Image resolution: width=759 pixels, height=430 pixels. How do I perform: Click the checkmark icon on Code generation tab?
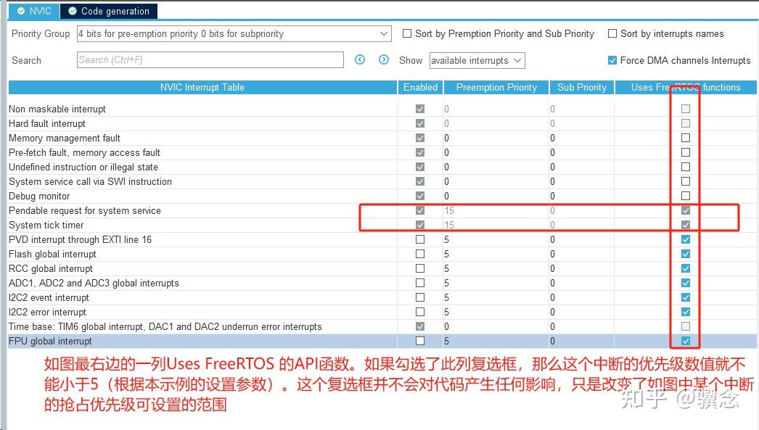(x=71, y=11)
